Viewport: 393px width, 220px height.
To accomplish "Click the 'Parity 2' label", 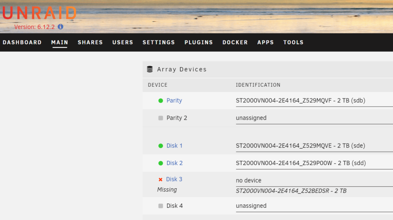I will coord(177,118).
